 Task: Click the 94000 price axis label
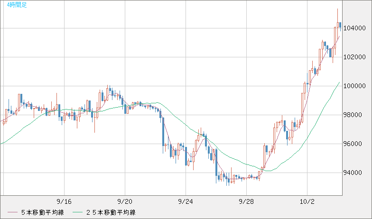tap(355, 173)
